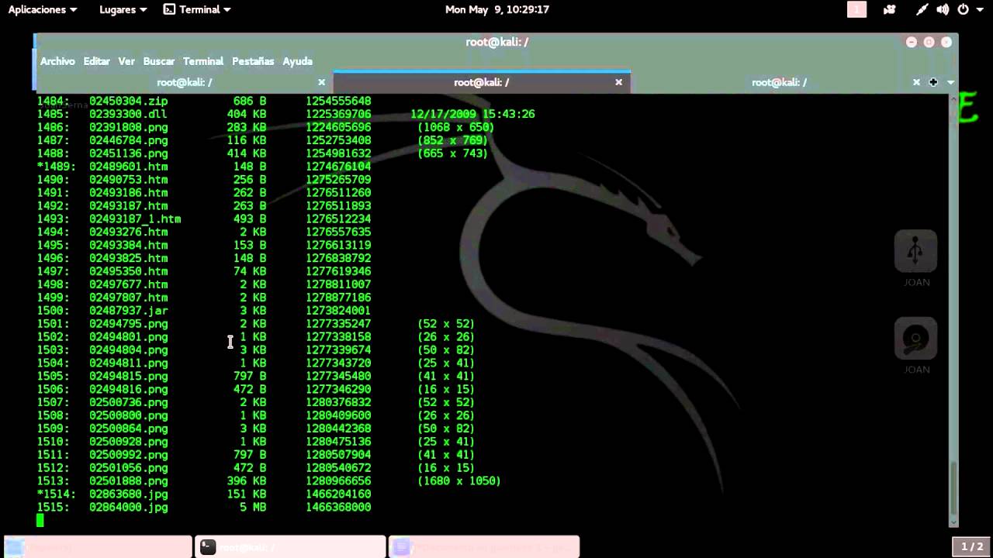Click file name 02450304.zip

(128, 101)
